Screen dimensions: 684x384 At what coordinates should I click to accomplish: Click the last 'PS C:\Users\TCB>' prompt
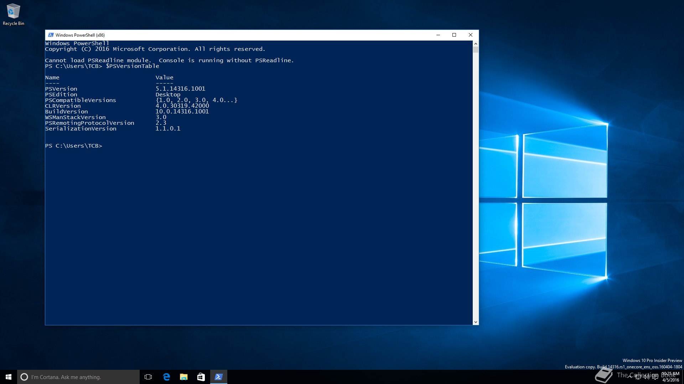(x=73, y=146)
